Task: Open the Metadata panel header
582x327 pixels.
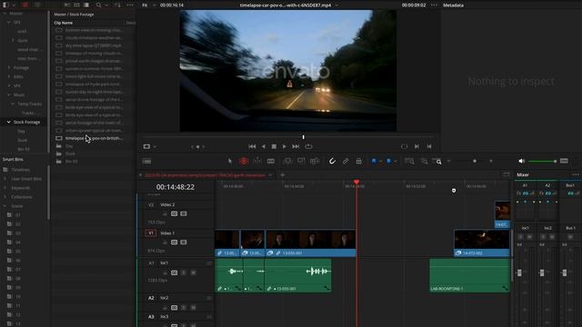Action: click(453, 5)
